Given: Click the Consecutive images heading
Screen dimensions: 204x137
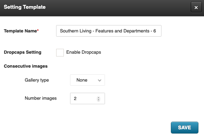Looking at the screenshot, I should 25,66.
